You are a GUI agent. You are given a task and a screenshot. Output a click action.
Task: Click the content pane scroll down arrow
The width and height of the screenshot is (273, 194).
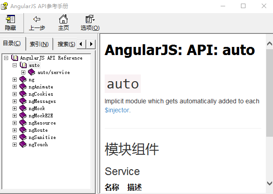[x=269, y=183]
